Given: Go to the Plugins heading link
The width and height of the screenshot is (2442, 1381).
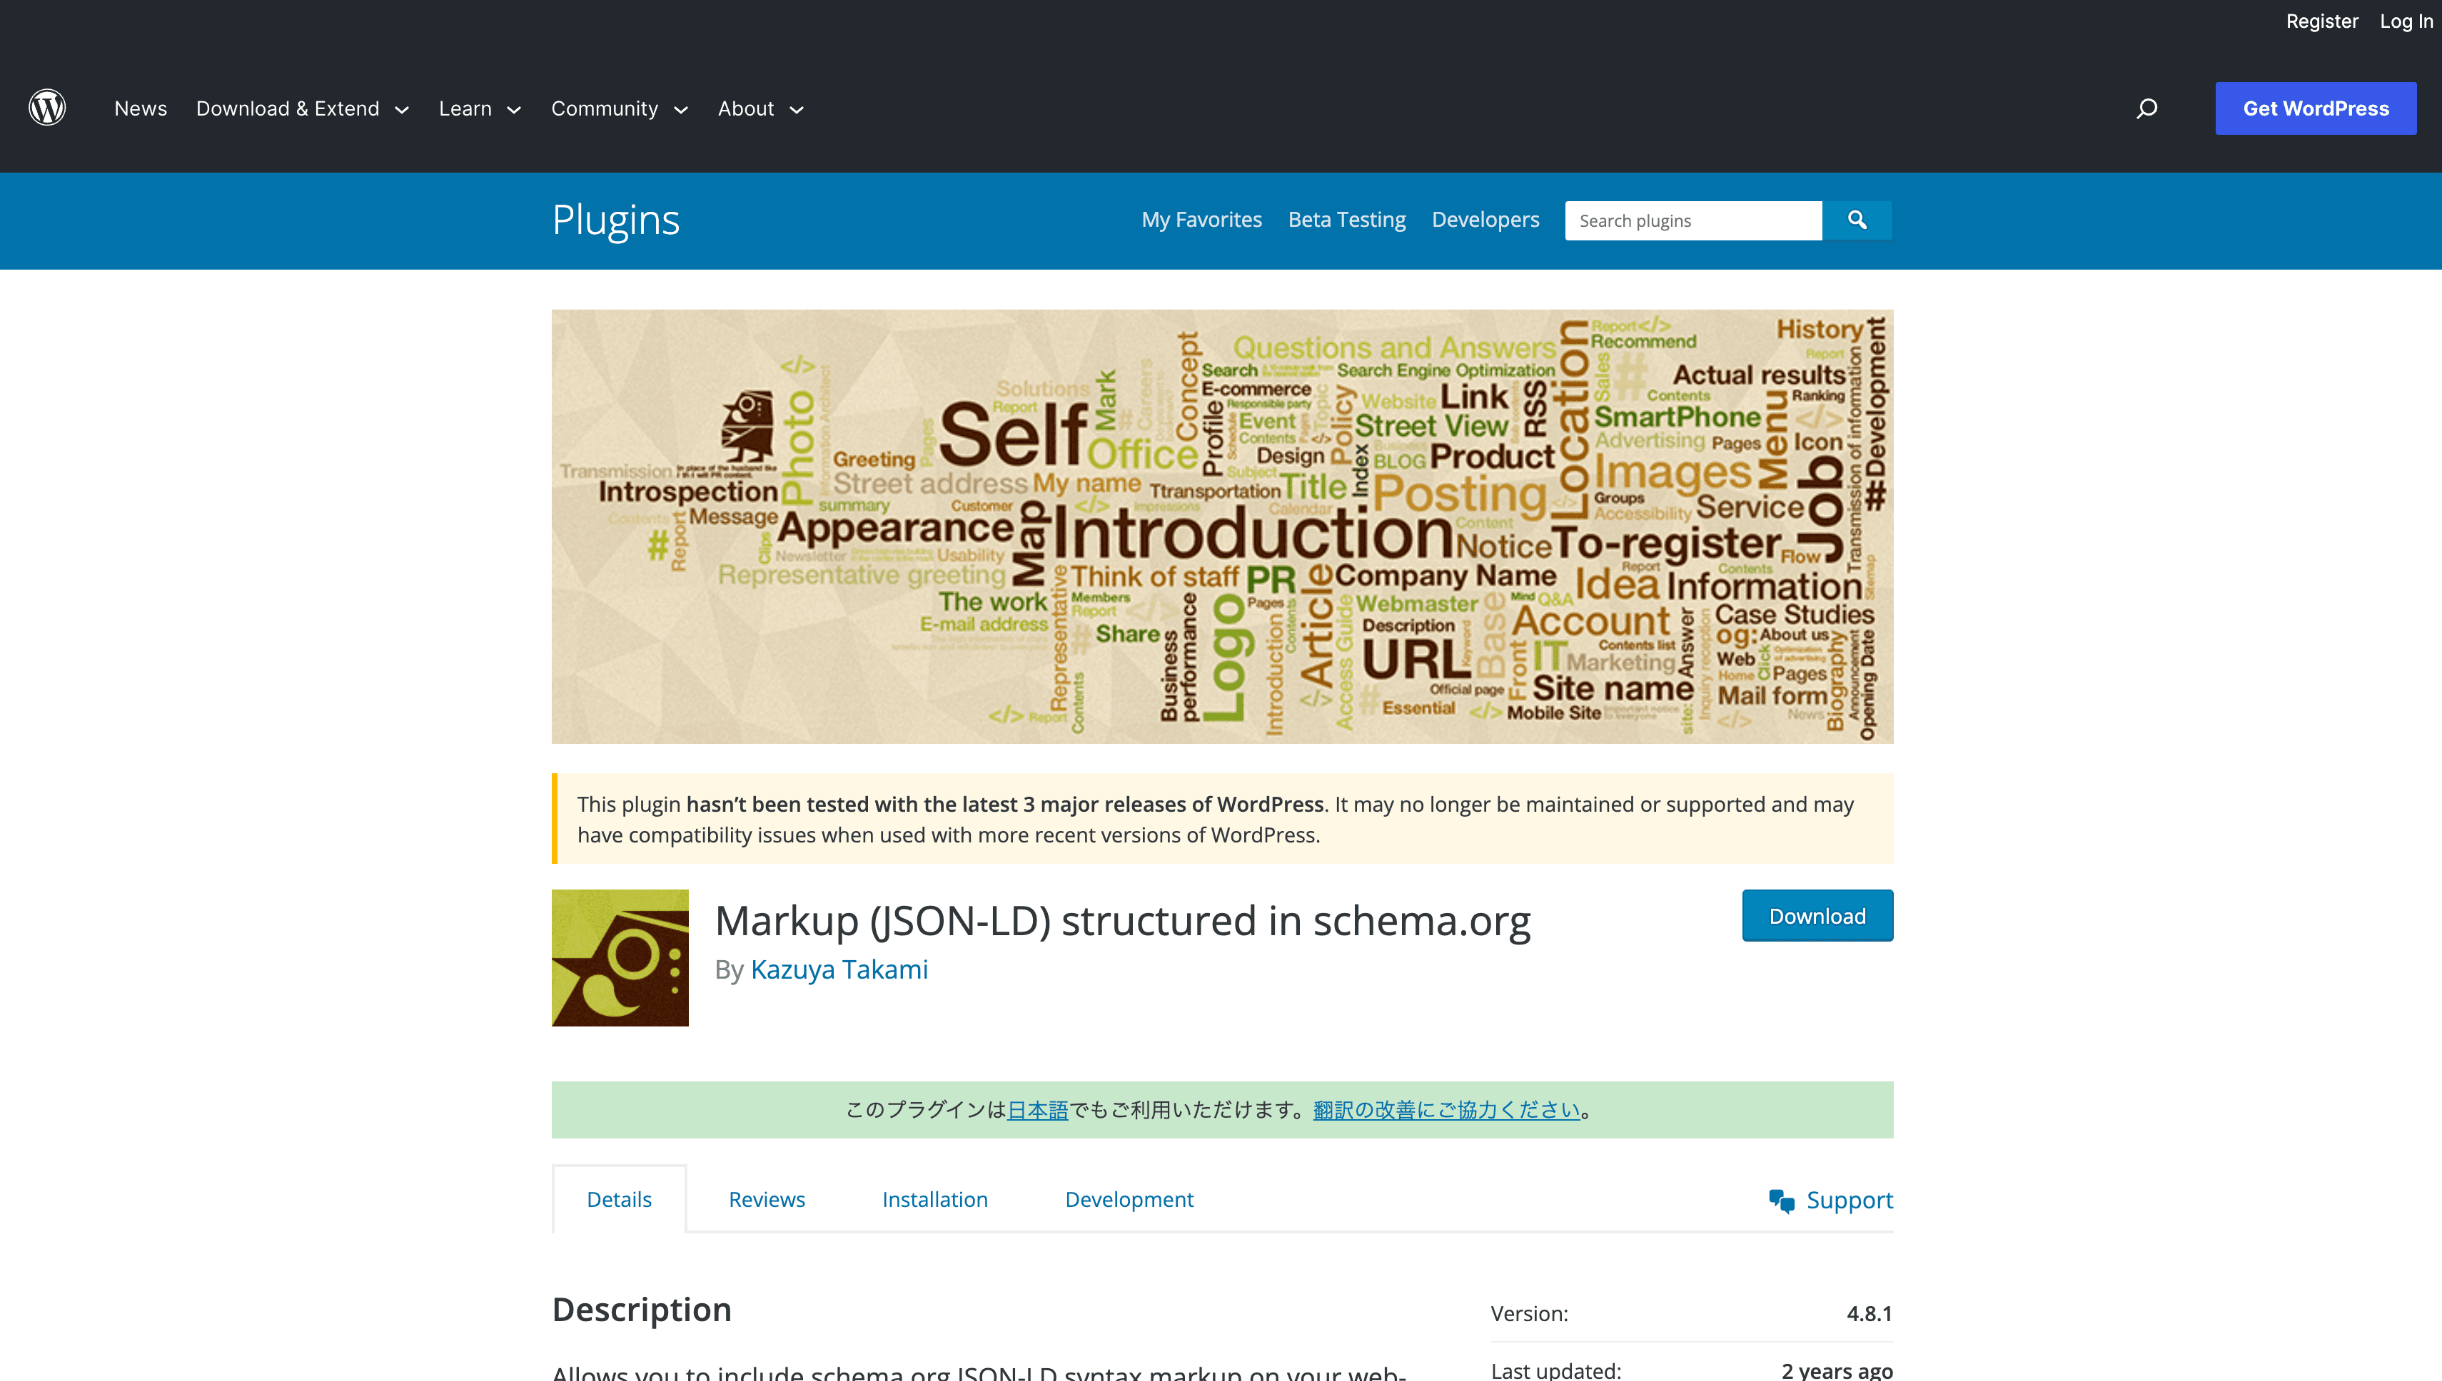Looking at the screenshot, I should click(616, 220).
